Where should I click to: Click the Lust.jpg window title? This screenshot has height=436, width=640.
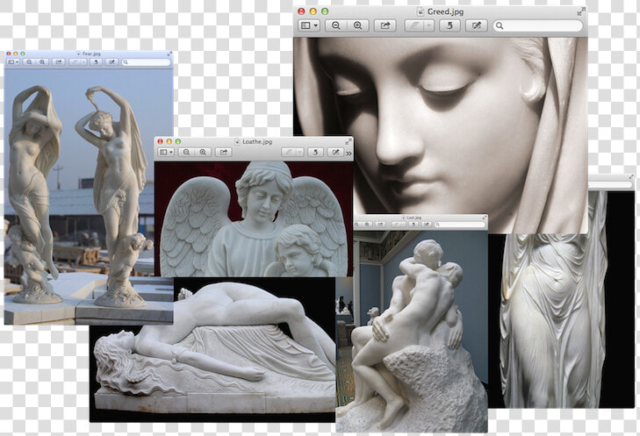coord(414,218)
